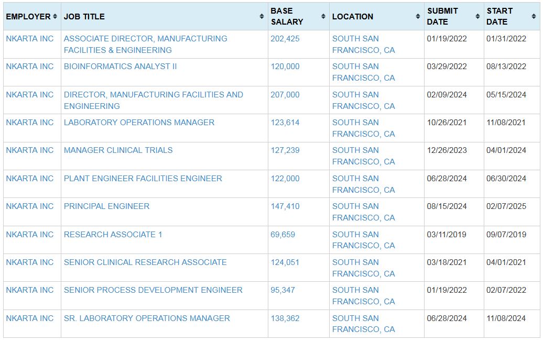The height and width of the screenshot is (342, 543).
Task: Click location link in Plant Engineer row
Action: tap(364, 184)
